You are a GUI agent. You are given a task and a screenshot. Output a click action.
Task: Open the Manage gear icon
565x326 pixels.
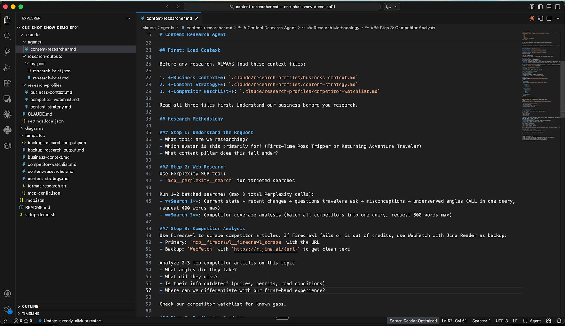(x=7, y=309)
